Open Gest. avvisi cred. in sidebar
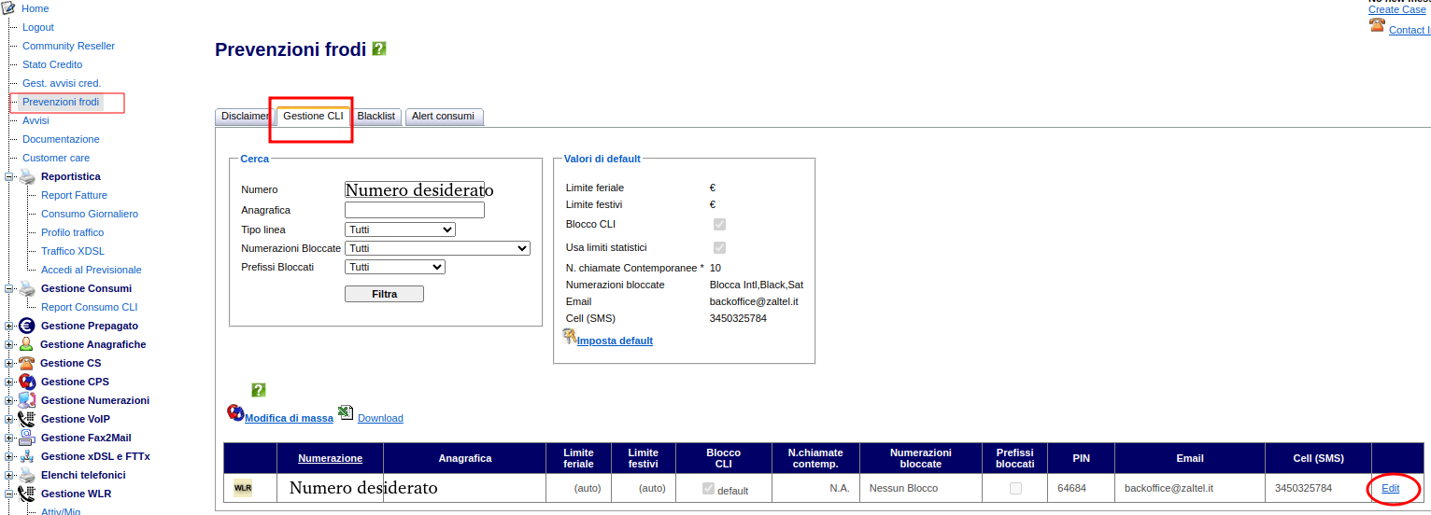Image resolution: width=1431 pixels, height=515 pixels. (62, 83)
